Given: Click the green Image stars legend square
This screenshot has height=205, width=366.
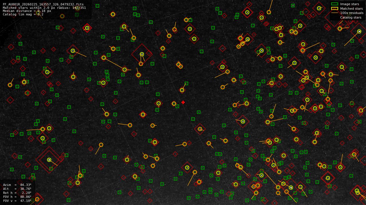Looking at the screenshot, I should (335, 4).
